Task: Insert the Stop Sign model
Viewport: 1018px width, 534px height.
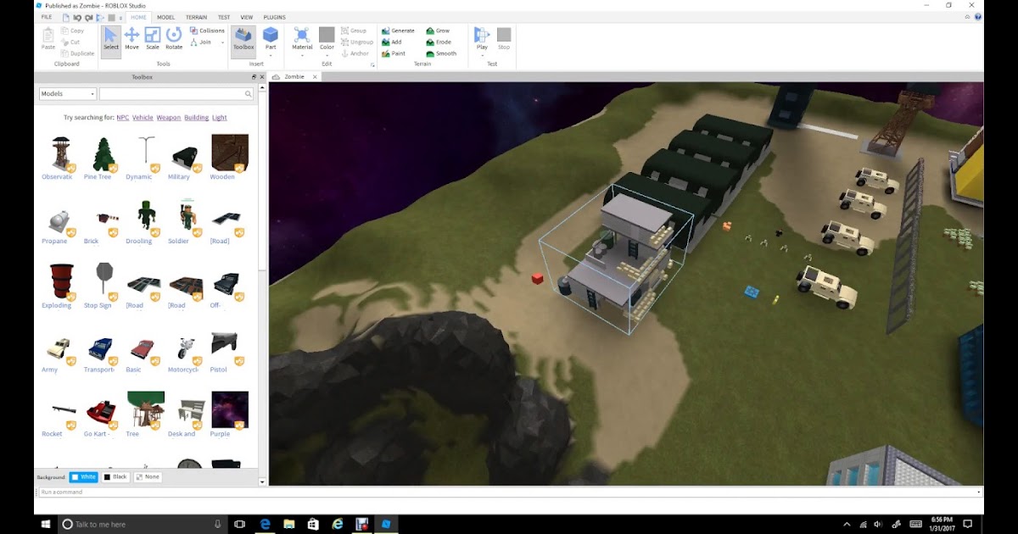Action: pos(103,286)
